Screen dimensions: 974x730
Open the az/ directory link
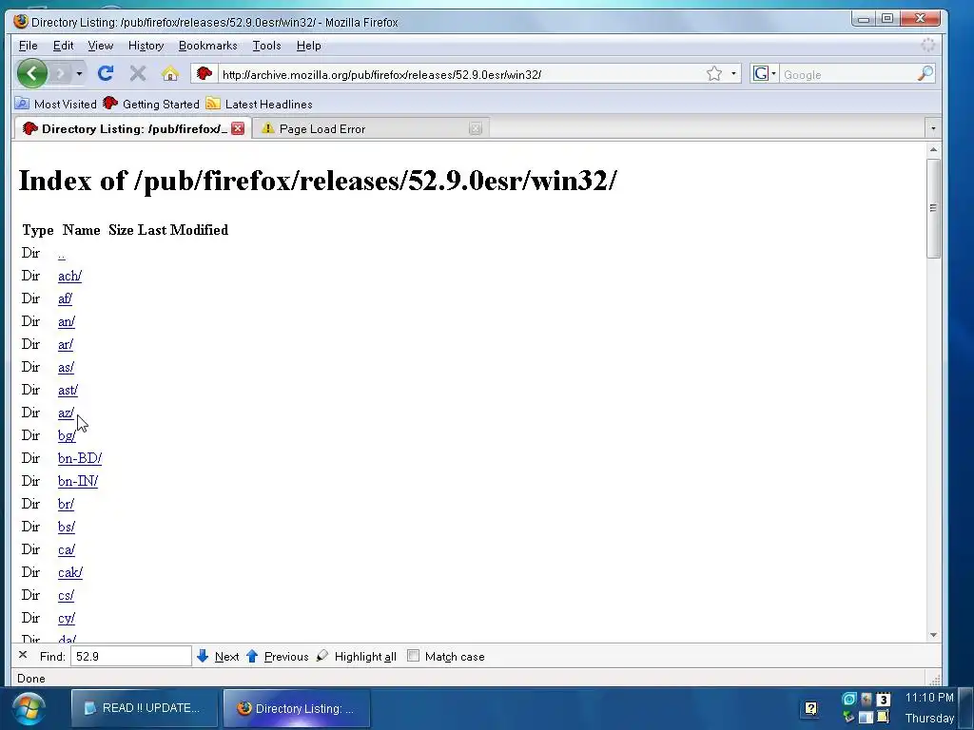pyautogui.click(x=66, y=413)
